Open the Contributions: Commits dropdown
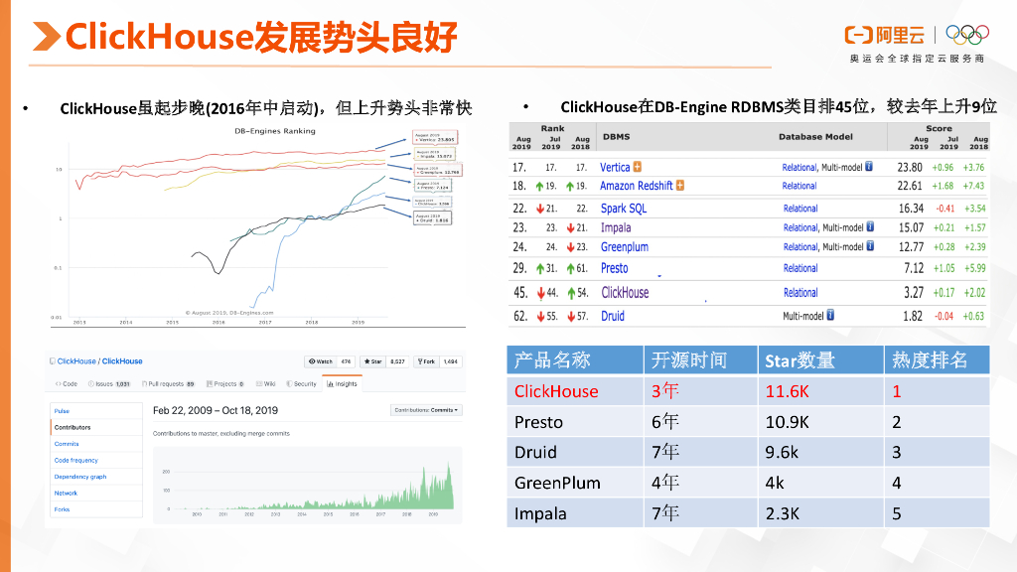1017x572 pixels. coord(426,410)
